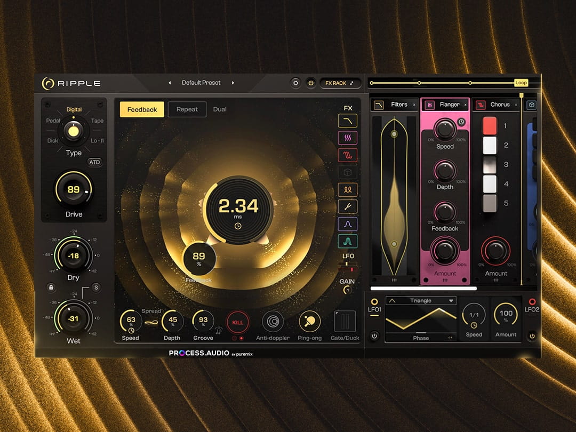576x432 pixels.
Task: Click the FX RACK expand button
Action: point(339,83)
